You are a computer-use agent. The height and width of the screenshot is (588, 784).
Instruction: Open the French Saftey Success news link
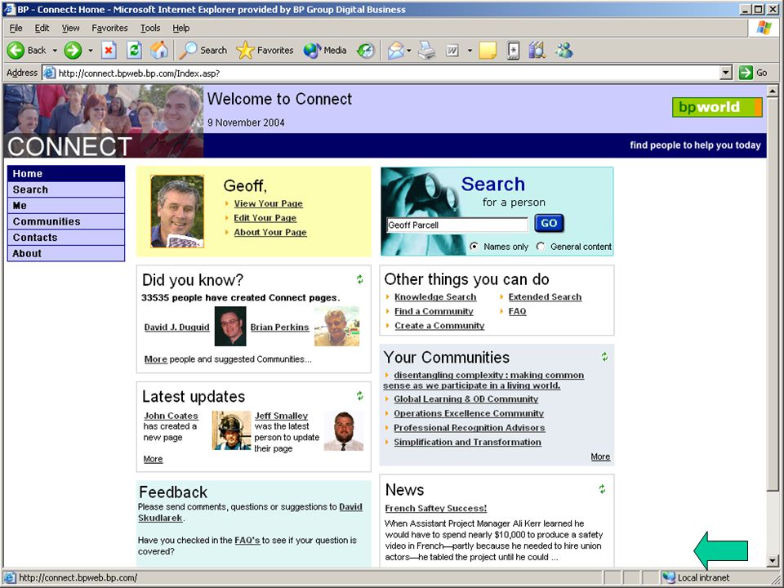(435, 509)
